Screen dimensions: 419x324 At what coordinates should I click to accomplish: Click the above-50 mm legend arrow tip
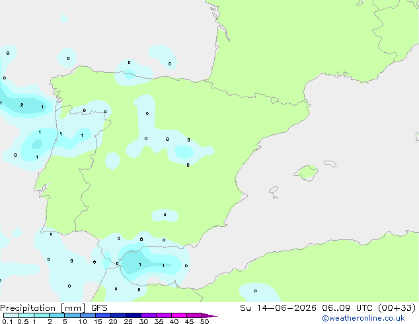(x=209, y=315)
